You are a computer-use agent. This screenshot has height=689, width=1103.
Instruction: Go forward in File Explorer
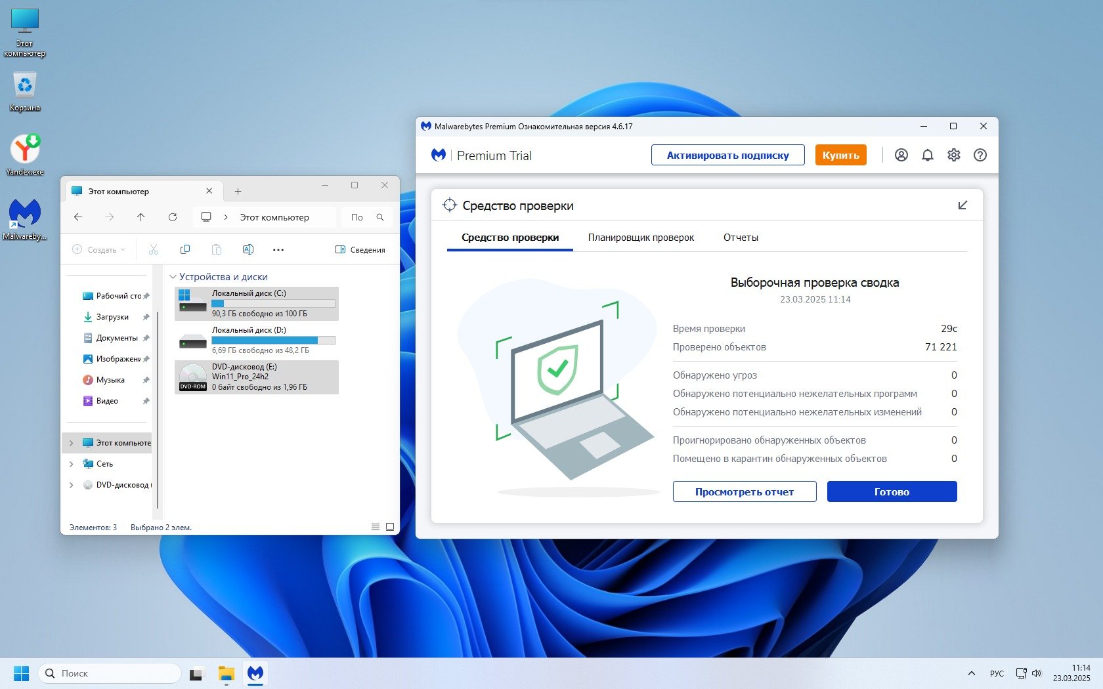tap(110, 217)
